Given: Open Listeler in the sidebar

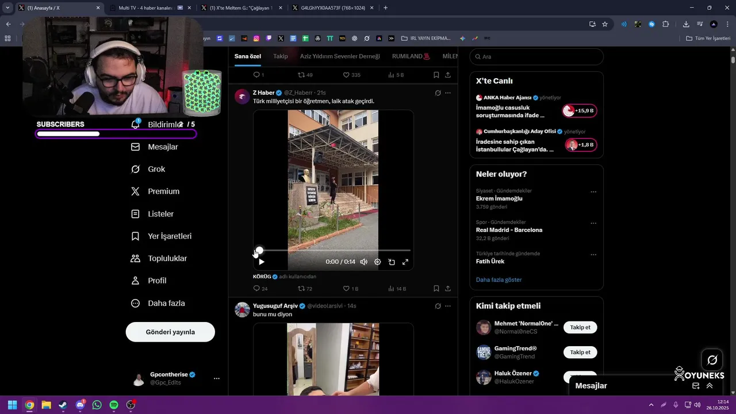Looking at the screenshot, I should point(153,214).
